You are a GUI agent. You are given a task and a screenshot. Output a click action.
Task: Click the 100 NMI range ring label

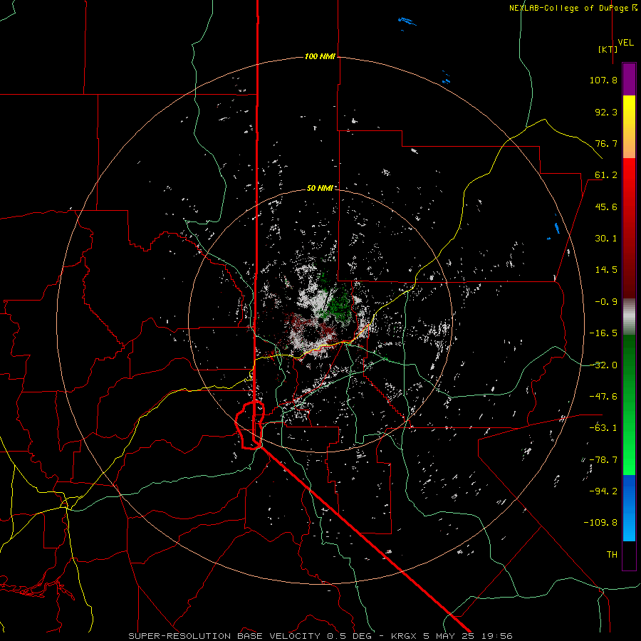point(320,56)
